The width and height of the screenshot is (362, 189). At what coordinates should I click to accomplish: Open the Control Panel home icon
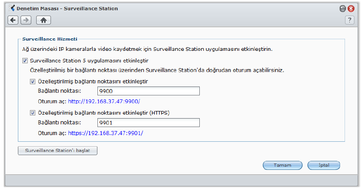[43, 20]
